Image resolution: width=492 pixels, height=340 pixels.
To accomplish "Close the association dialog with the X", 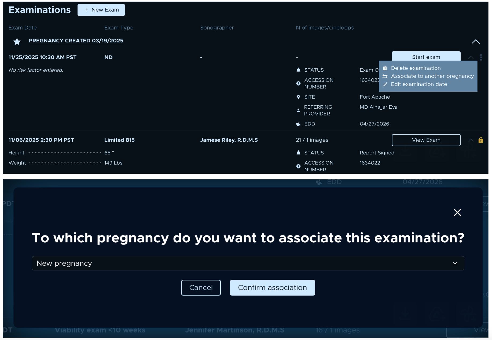I will click(457, 212).
